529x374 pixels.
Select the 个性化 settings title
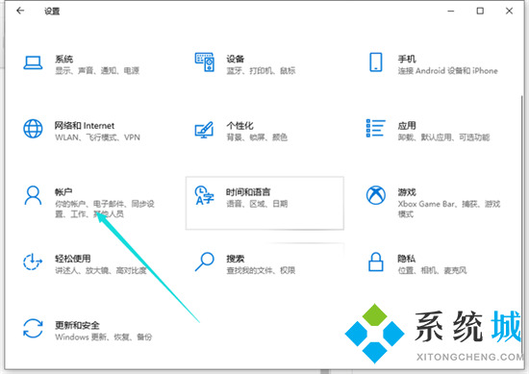point(239,125)
